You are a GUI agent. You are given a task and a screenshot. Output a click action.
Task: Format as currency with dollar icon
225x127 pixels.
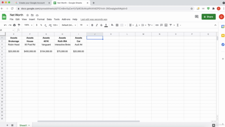pyautogui.click(x=37, y=25)
